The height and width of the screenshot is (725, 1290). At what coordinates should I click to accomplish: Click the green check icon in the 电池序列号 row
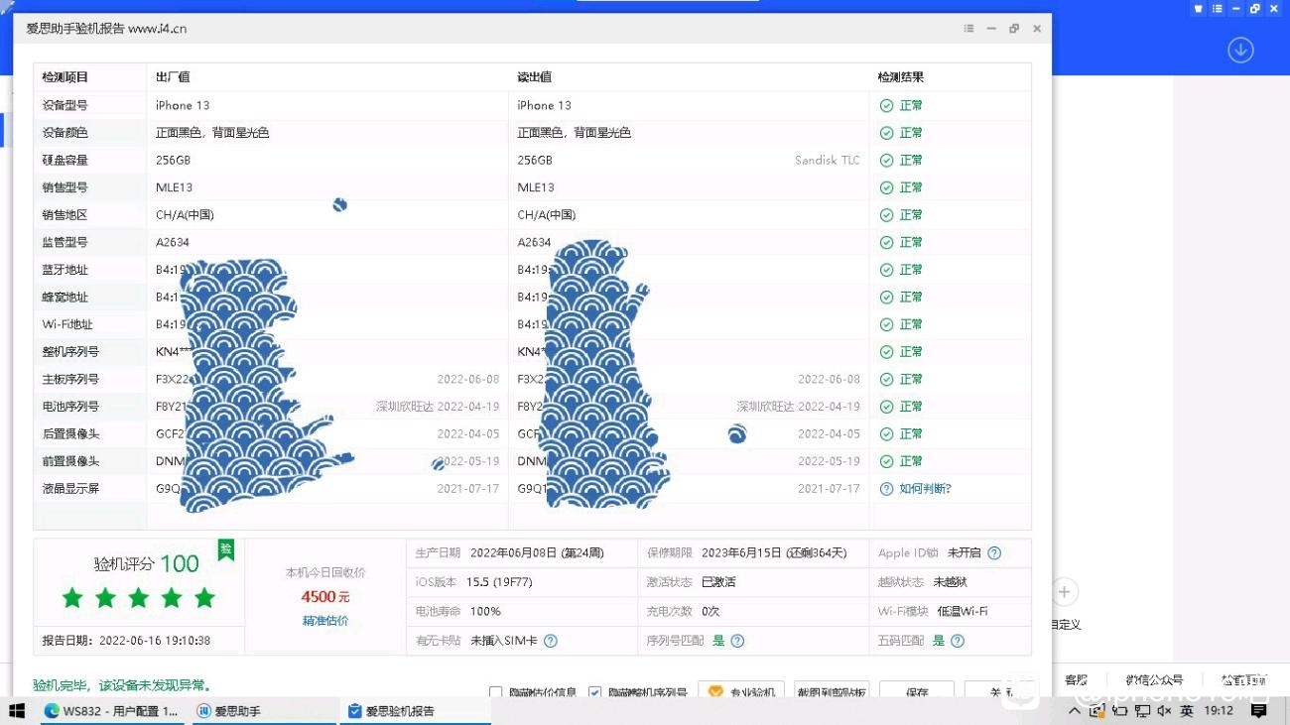tap(887, 407)
